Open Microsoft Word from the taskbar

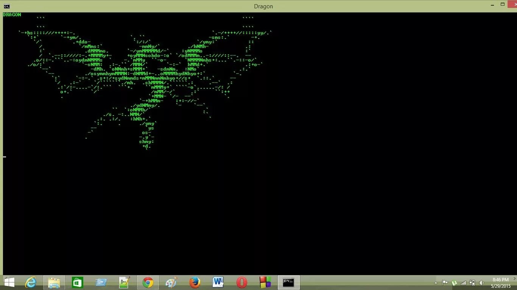pyautogui.click(x=218, y=282)
